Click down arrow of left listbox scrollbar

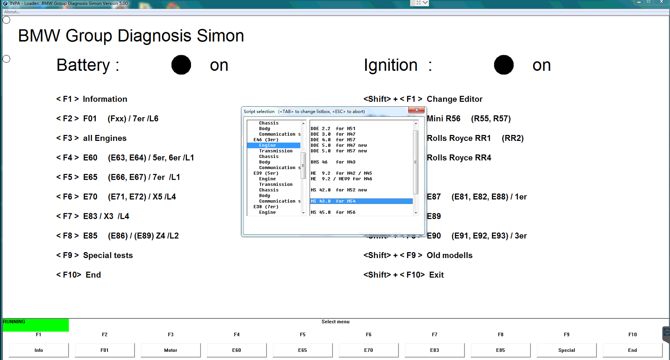(303, 213)
